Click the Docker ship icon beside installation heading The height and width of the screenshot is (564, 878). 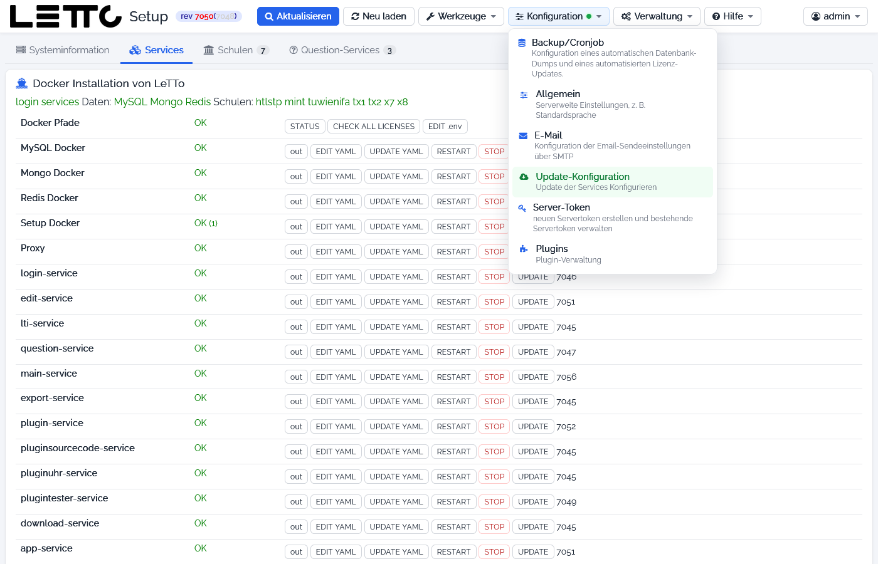(x=22, y=83)
